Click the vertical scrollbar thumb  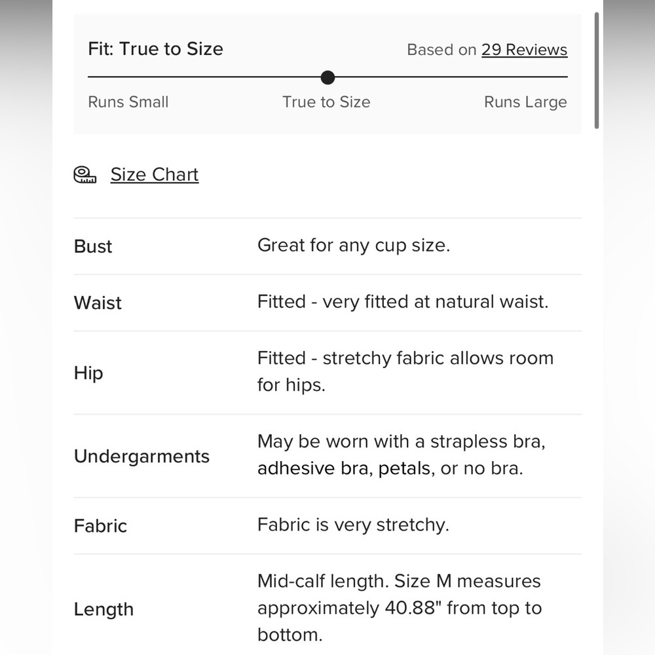[x=597, y=70]
